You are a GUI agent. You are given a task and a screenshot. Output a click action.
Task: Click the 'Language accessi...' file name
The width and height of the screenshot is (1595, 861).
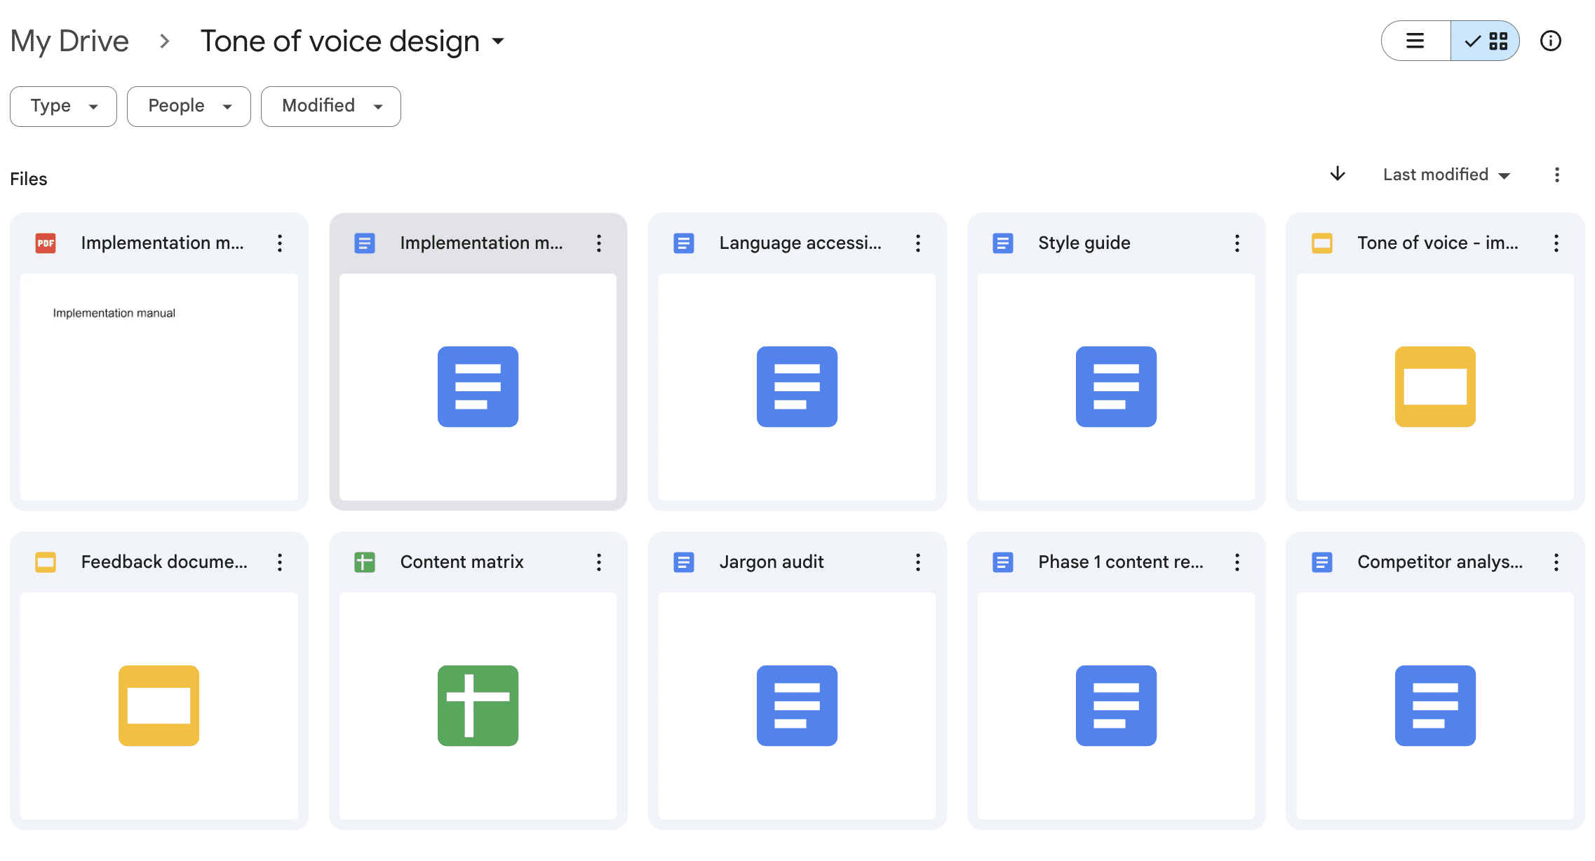(800, 243)
